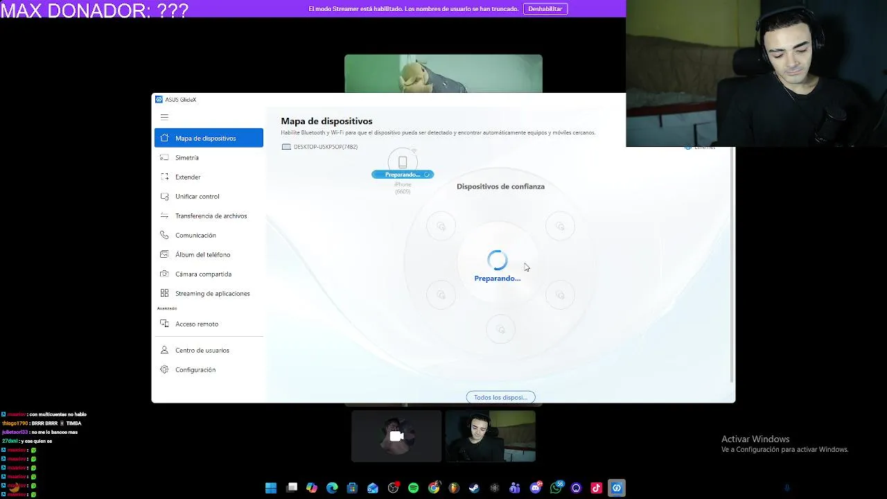887x499 pixels.
Task: Open Spotify from the taskbar
Action: 413,488
